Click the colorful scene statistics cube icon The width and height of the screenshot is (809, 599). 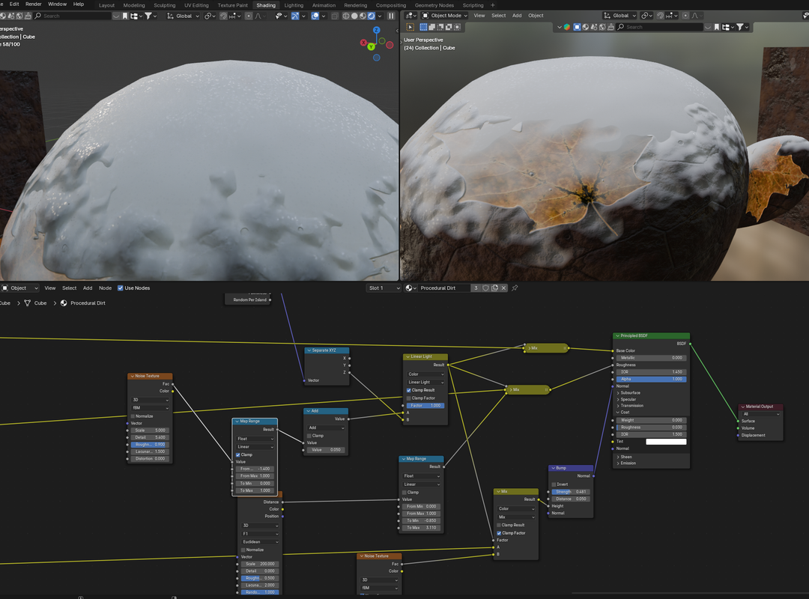point(567,27)
